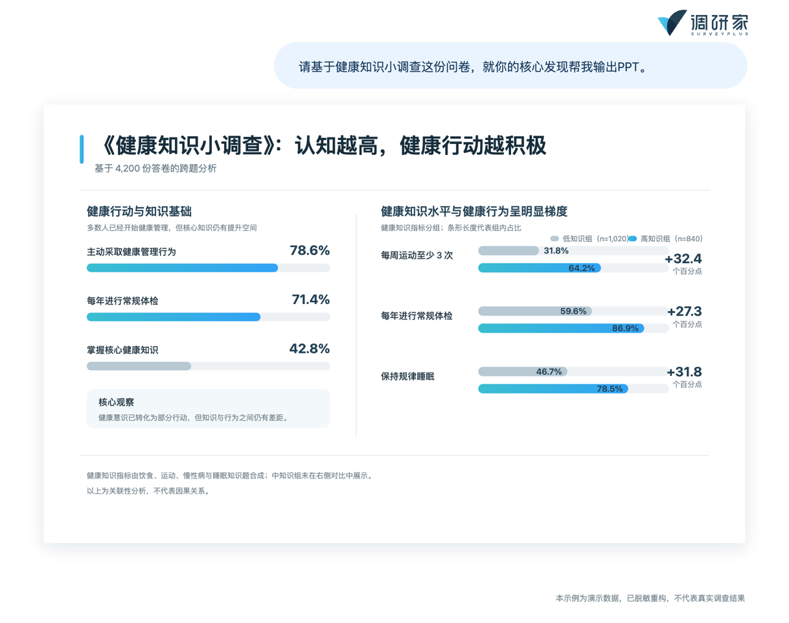
Task: Click the 保持规律睡眠 row label
Action: pos(407,376)
